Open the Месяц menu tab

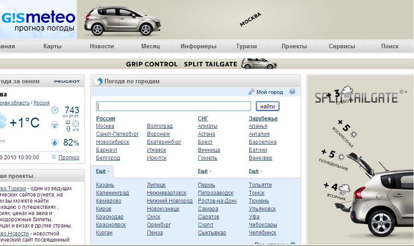151,46
